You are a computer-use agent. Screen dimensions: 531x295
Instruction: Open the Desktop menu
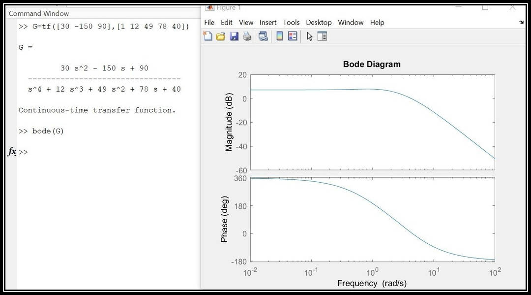319,22
